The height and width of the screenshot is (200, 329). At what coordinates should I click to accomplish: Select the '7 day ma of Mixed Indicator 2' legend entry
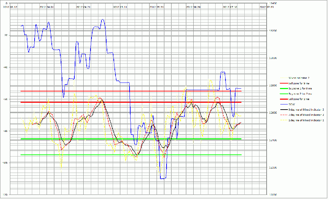tap(302, 115)
